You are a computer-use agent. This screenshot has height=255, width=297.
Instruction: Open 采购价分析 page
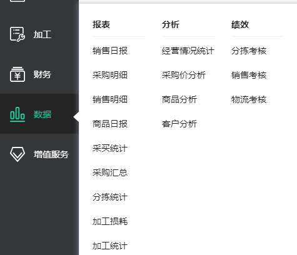point(184,75)
